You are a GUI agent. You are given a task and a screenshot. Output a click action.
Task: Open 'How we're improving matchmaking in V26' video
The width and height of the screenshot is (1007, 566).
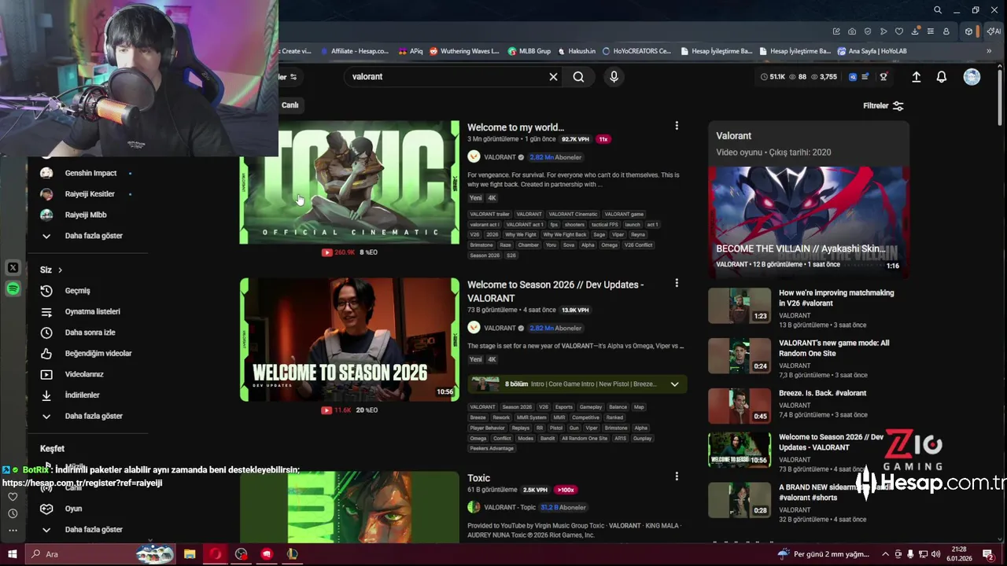click(x=836, y=298)
